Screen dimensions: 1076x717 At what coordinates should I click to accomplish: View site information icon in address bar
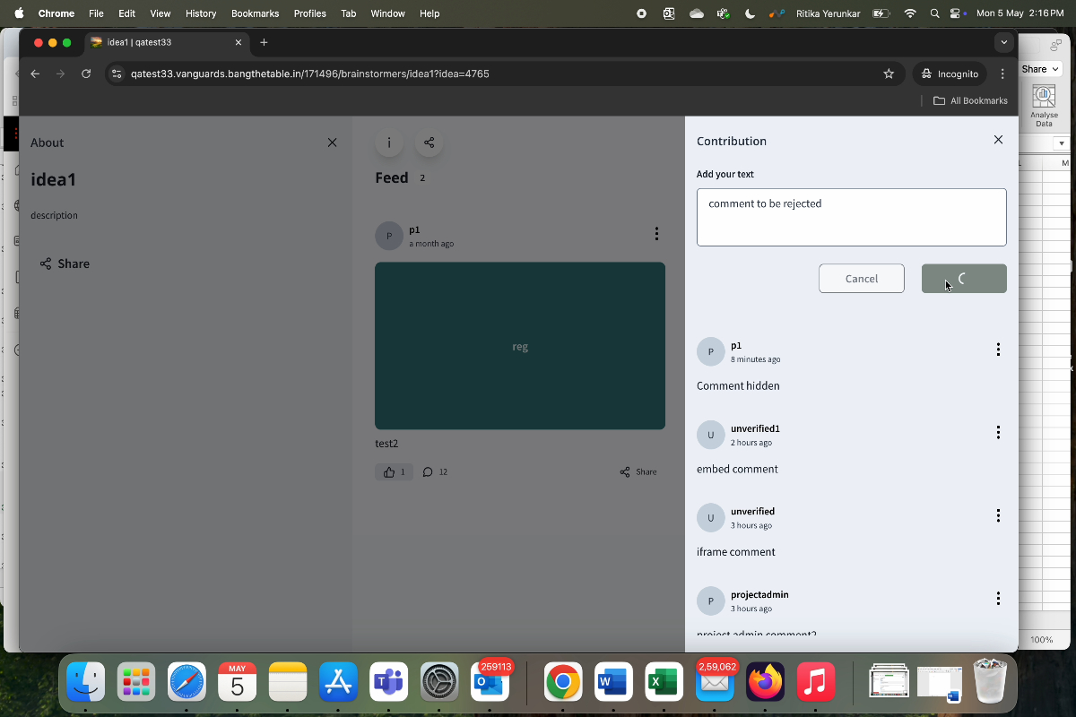pos(116,73)
